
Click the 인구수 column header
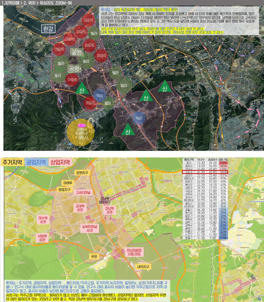pos(201,159)
